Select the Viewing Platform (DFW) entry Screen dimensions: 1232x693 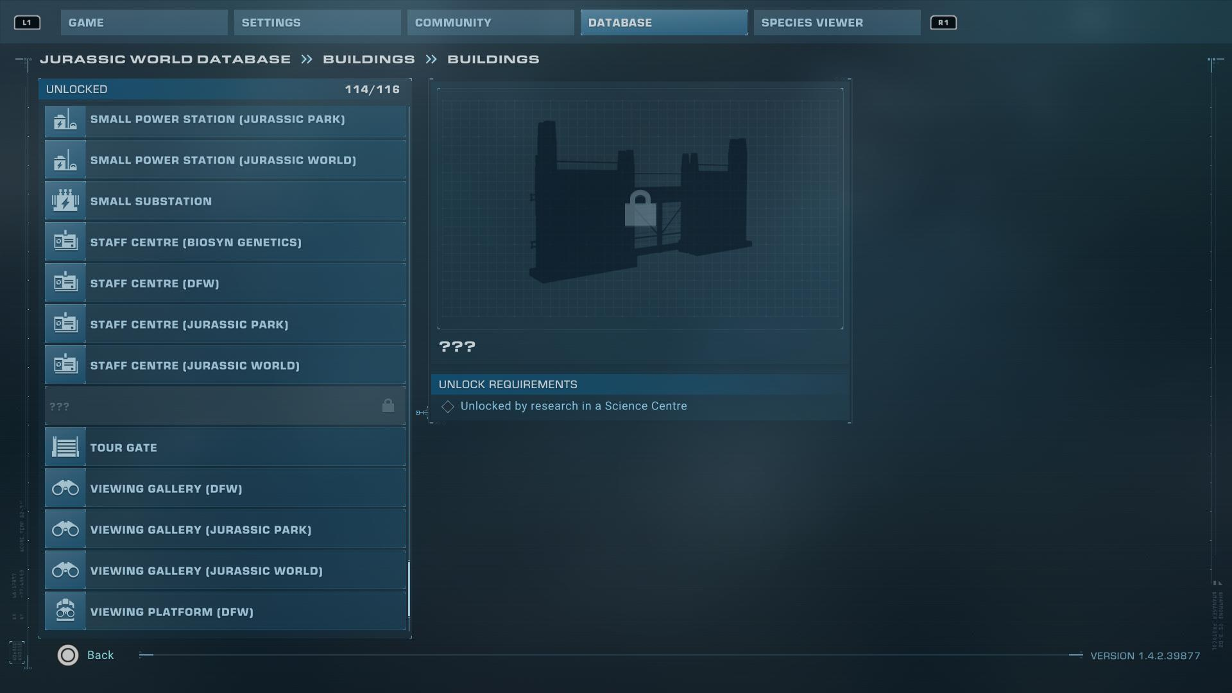[x=225, y=612]
